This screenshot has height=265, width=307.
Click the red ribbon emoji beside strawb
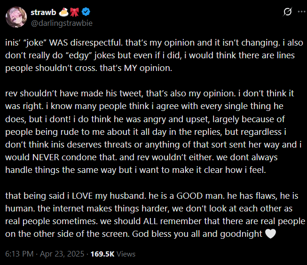(75, 12)
